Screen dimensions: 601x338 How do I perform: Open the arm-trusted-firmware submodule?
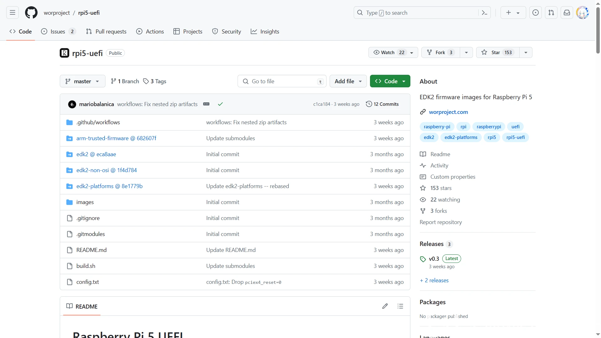(116, 138)
